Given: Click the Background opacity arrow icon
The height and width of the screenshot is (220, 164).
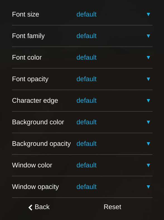Looking at the screenshot, I should pyautogui.click(x=148, y=144).
